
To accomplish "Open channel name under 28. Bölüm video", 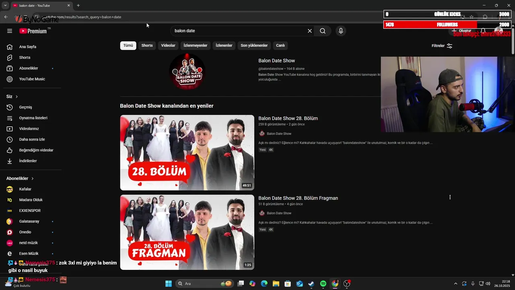I will tap(279, 134).
